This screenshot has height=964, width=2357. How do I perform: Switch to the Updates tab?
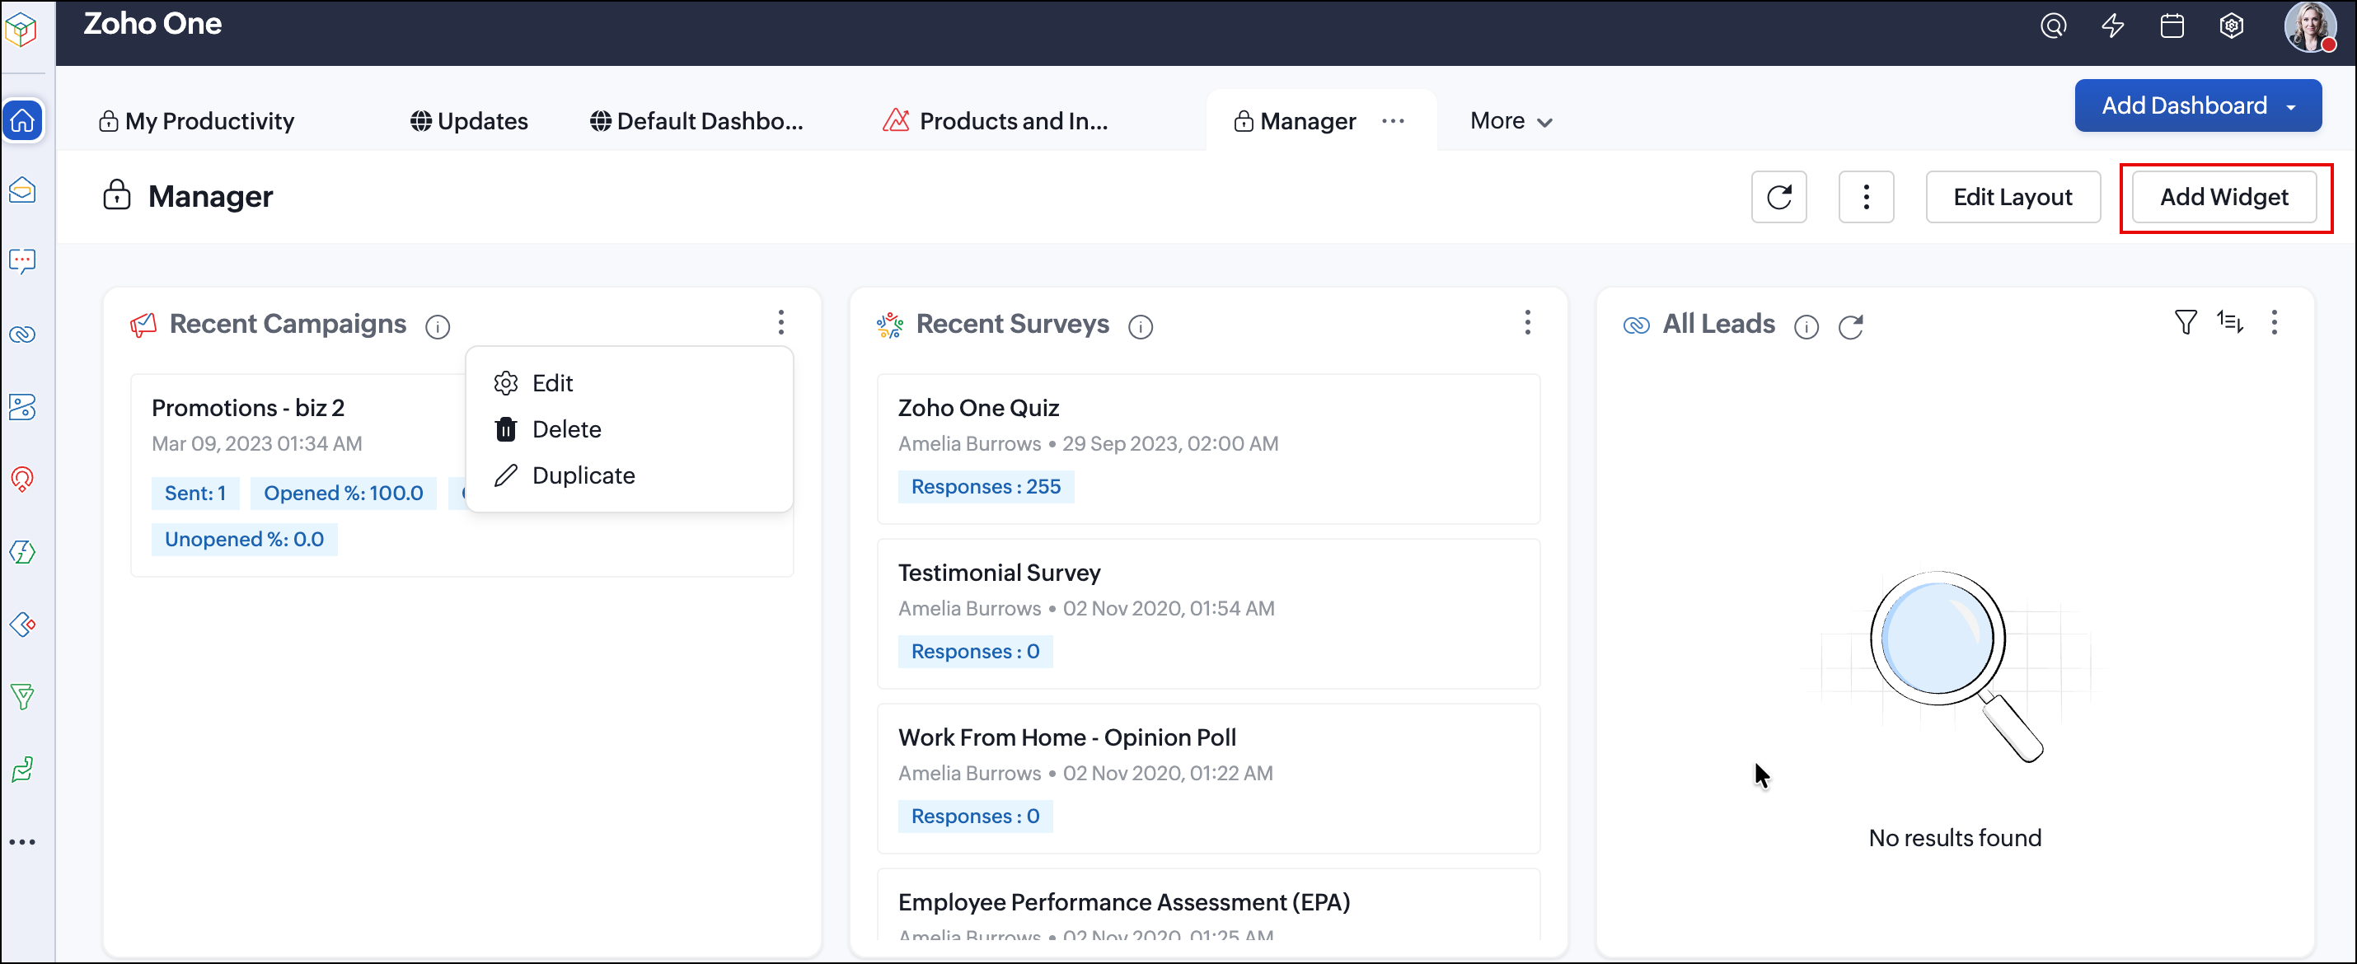click(x=470, y=121)
